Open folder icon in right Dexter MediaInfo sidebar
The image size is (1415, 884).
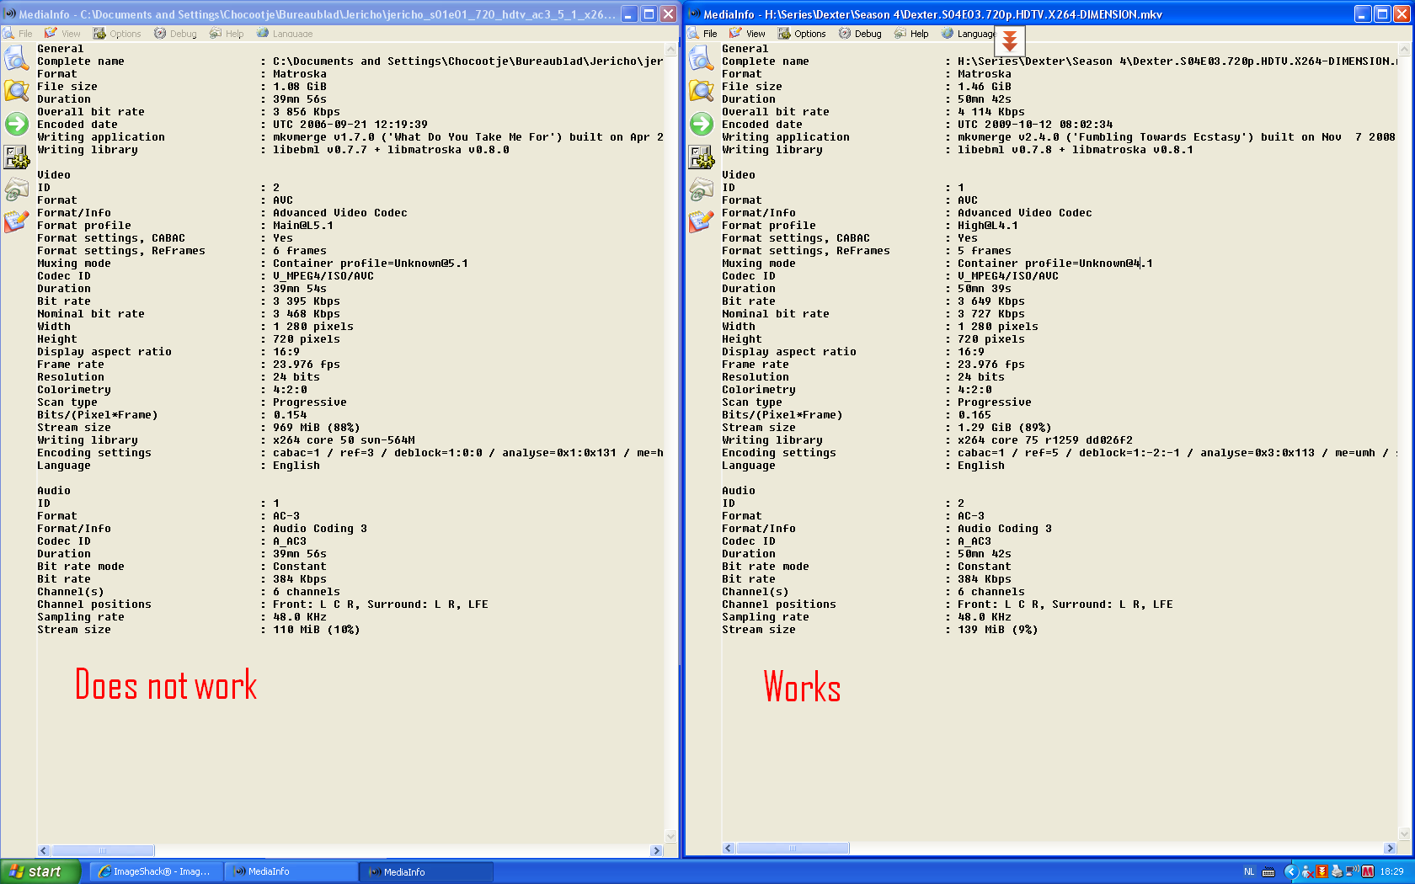[701, 91]
